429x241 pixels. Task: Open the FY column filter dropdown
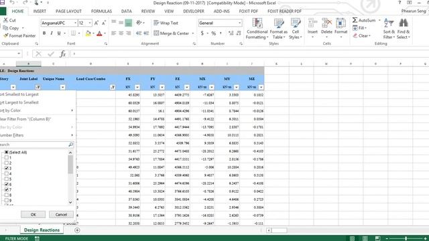coord(162,87)
